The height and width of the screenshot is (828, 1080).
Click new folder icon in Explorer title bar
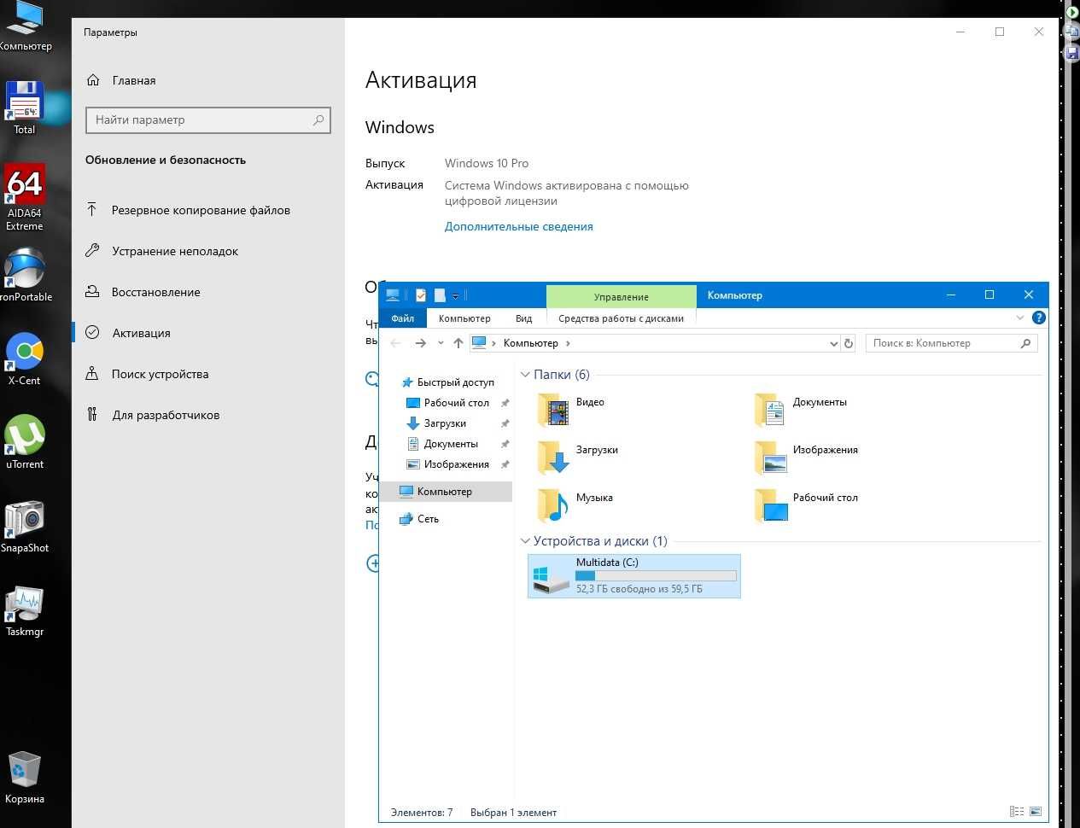[440, 295]
